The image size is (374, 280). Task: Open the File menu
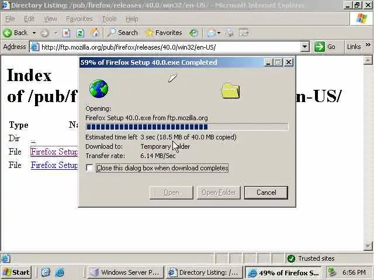(10, 19)
